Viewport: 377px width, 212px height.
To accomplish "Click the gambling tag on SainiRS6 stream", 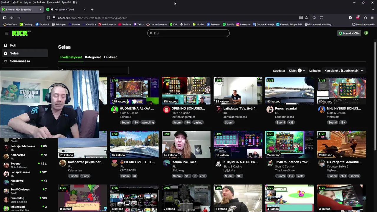I will (x=148, y=122).
